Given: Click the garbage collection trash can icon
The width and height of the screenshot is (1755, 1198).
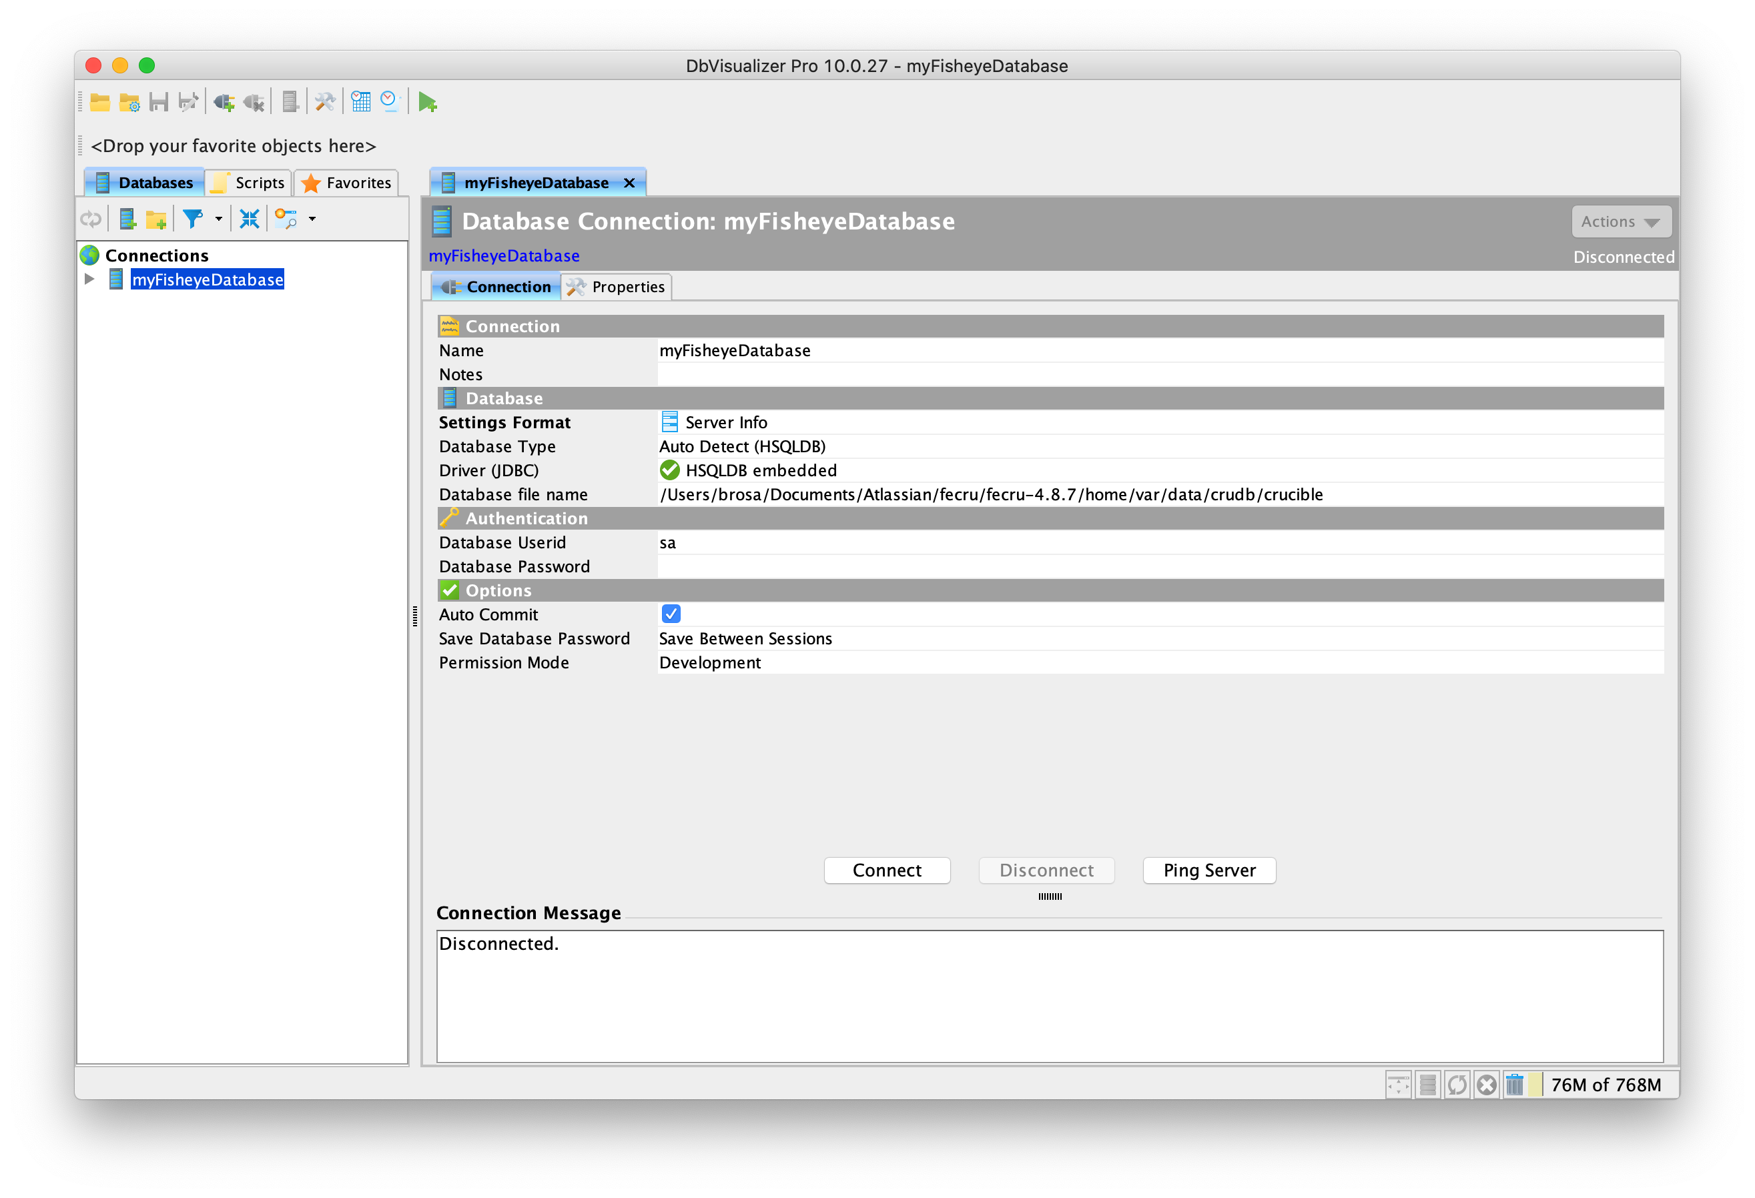Looking at the screenshot, I should (1514, 1085).
